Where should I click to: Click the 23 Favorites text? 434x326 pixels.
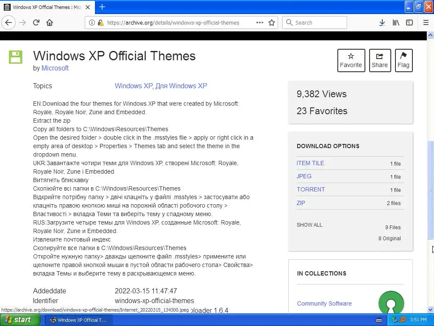pyautogui.click(x=322, y=111)
